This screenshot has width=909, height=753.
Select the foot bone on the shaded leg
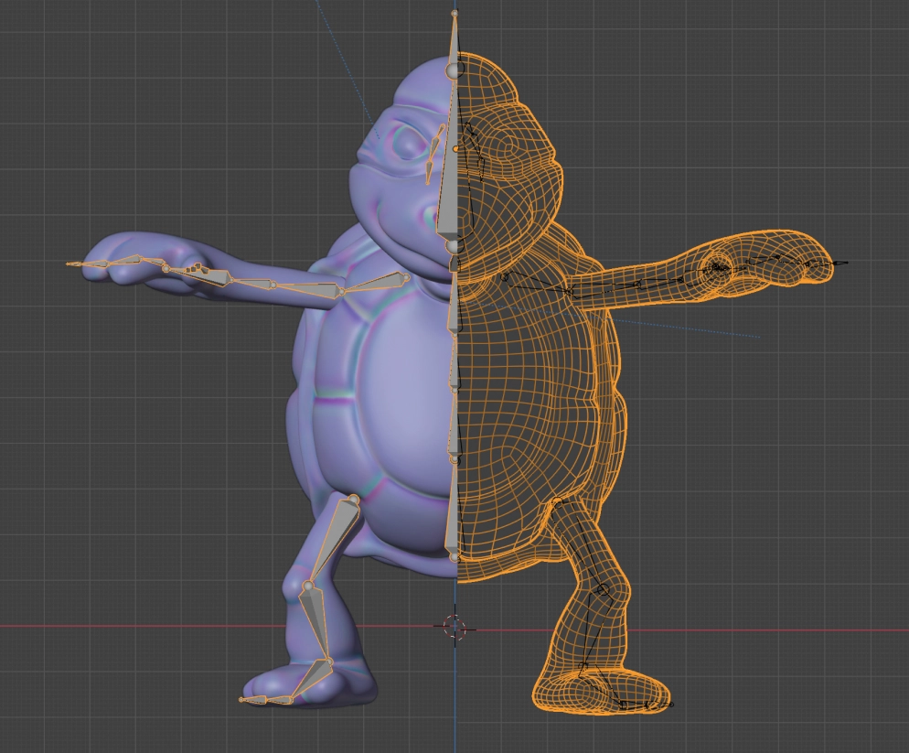point(312,679)
